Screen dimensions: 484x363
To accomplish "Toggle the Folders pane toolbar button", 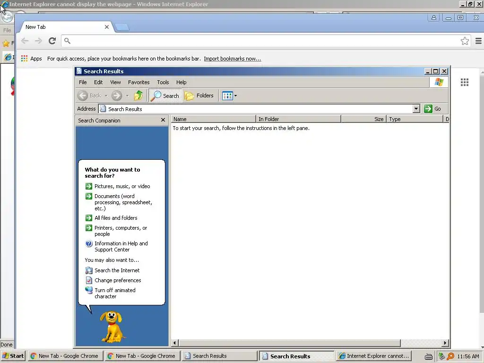I will pos(199,95).
